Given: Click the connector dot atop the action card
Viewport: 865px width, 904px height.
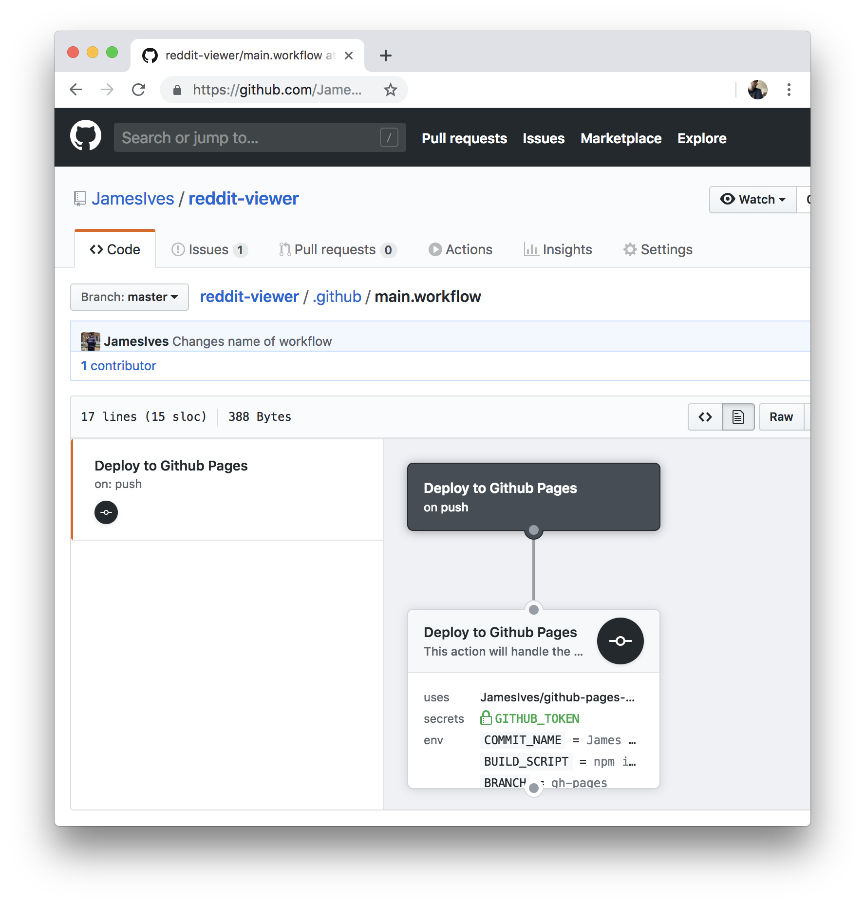Looking at the screenshot, I should point(534,610).
